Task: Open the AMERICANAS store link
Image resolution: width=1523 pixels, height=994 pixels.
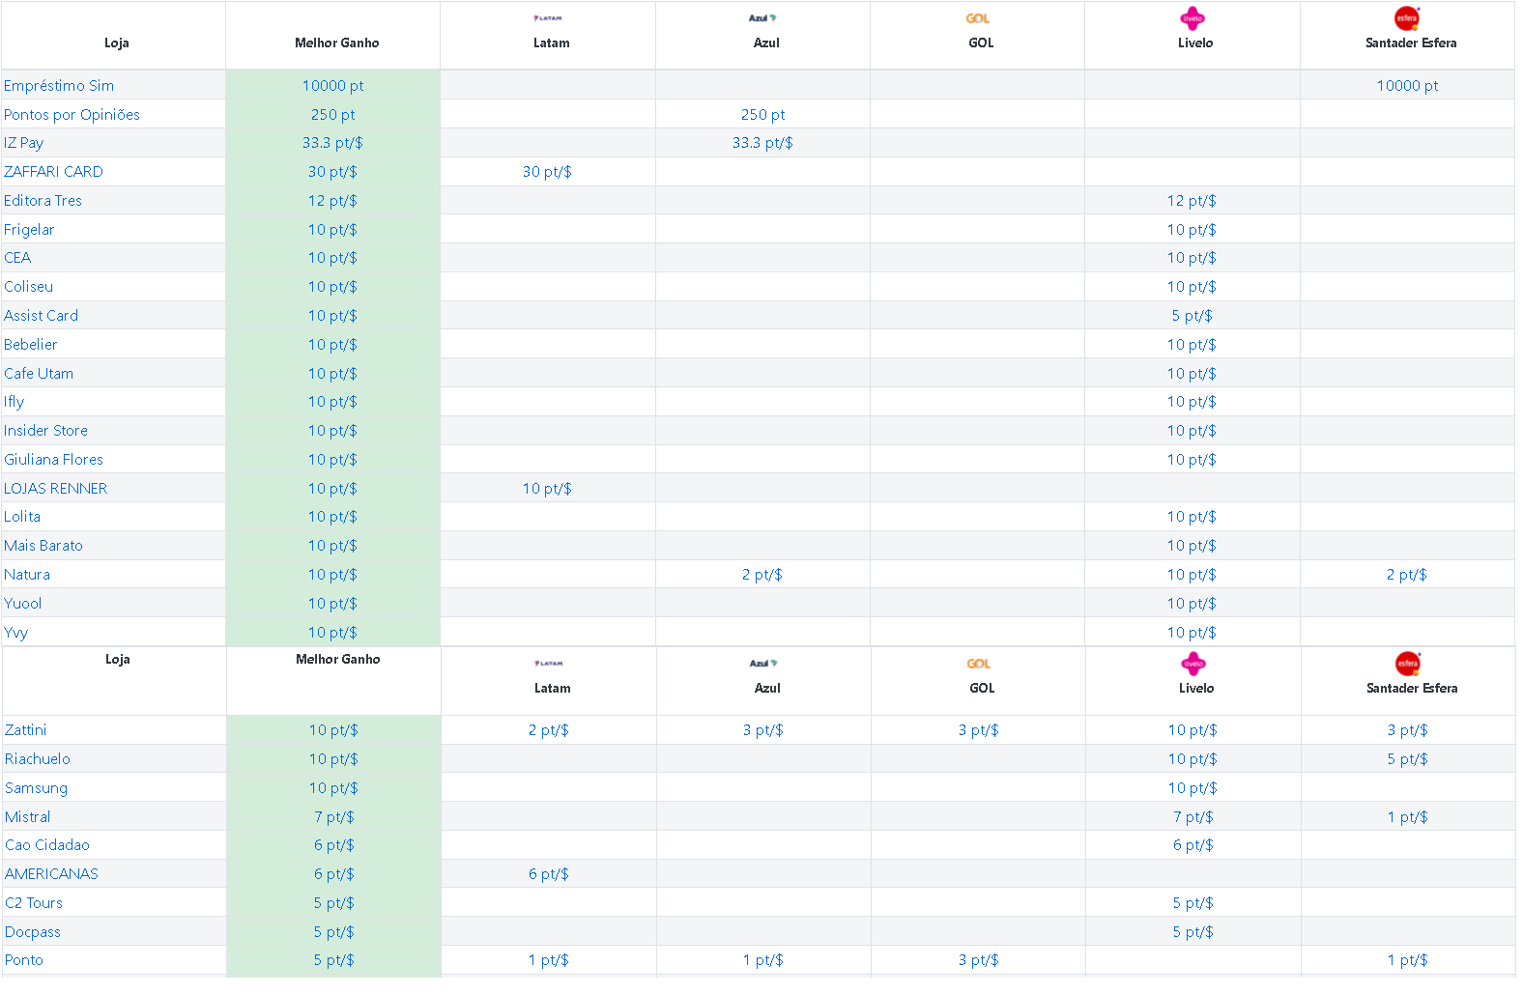Action: 51,874
